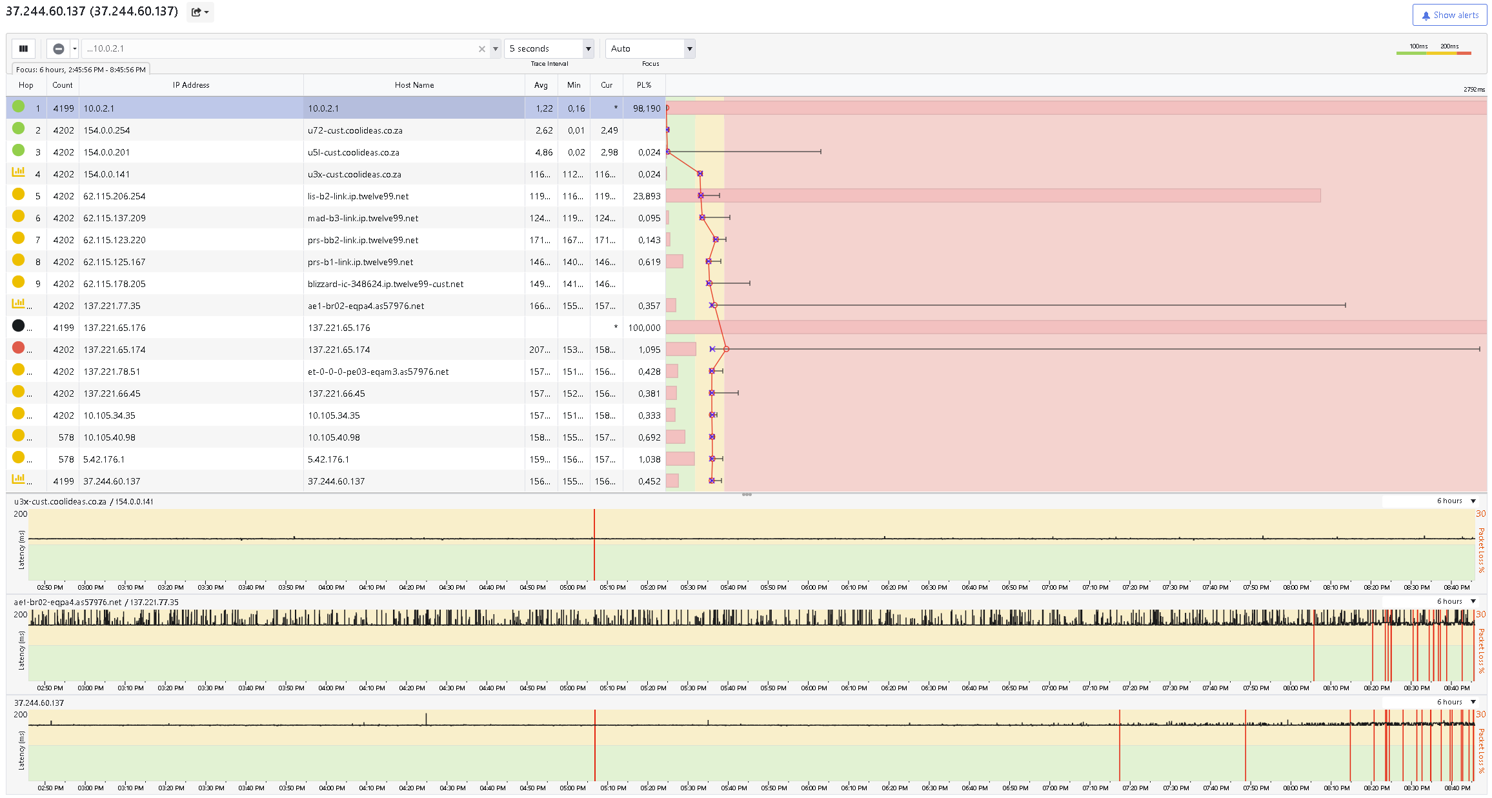The image size is (1492, 798).
Task: Click the stop trace circle icon
Action: pos(58,48)
